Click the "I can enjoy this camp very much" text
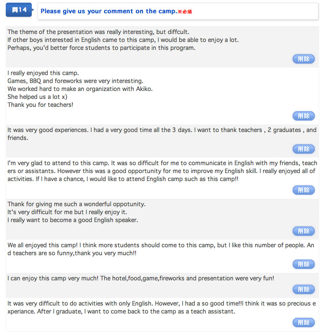 (x=53, y=278)
